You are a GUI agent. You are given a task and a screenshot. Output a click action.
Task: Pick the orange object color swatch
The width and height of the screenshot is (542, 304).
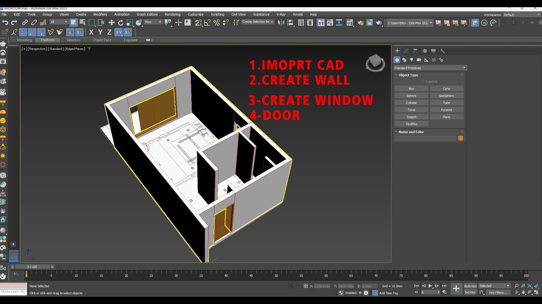pos(461,138)
